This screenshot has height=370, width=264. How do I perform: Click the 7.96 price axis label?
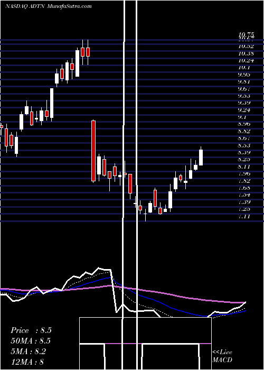click(x=244, y=173)
